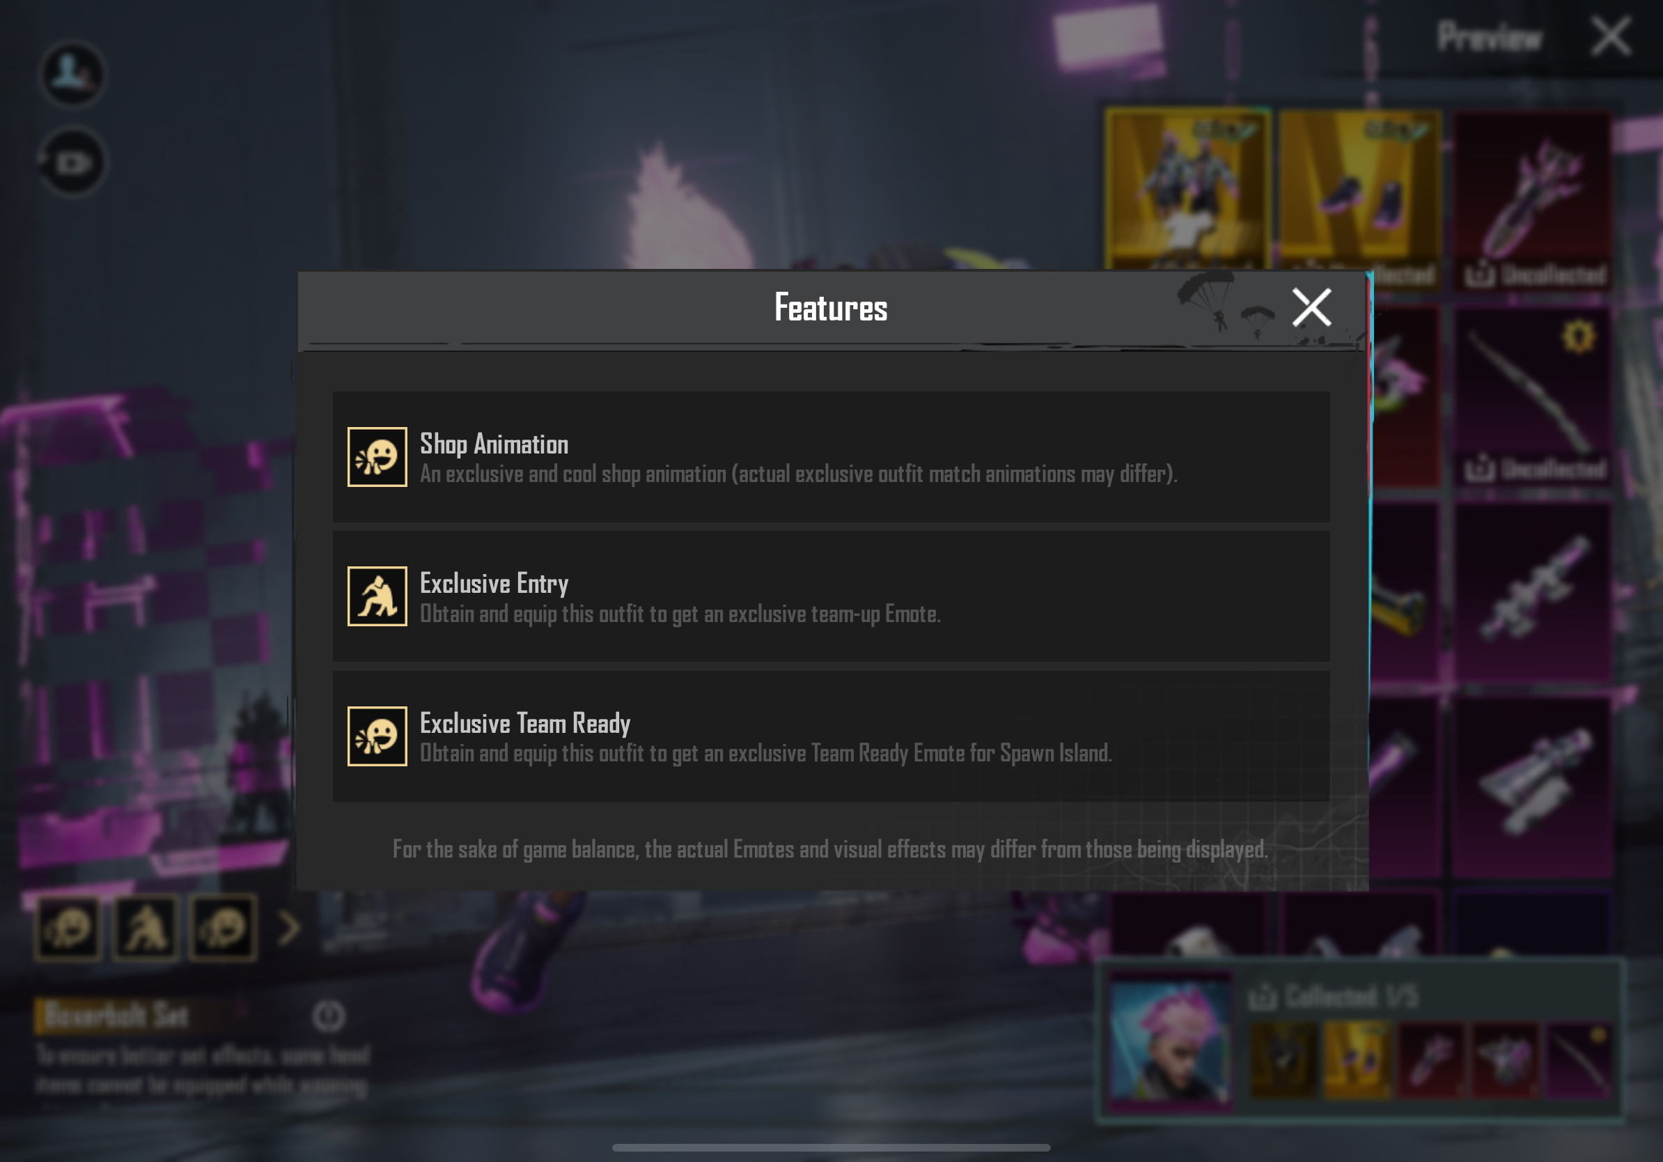Select the uncollected pink melee weapon thumbnail
Screen dimensions: 1663x1162
[x=1533, y=201]
